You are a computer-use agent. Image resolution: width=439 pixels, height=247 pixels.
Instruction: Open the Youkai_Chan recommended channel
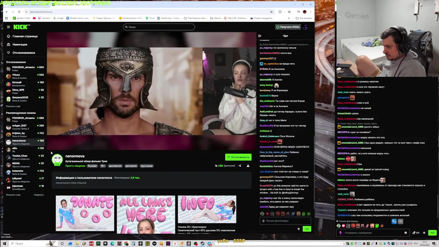[25, 157]
